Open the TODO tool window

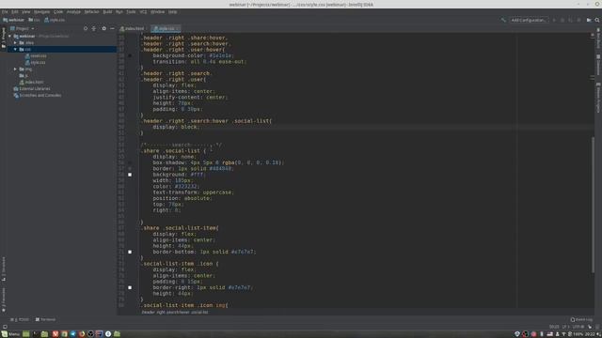[x=21, y=319]
